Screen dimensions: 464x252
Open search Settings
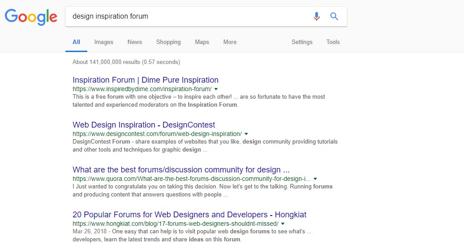pyautogui.click(x=302, y=42)
